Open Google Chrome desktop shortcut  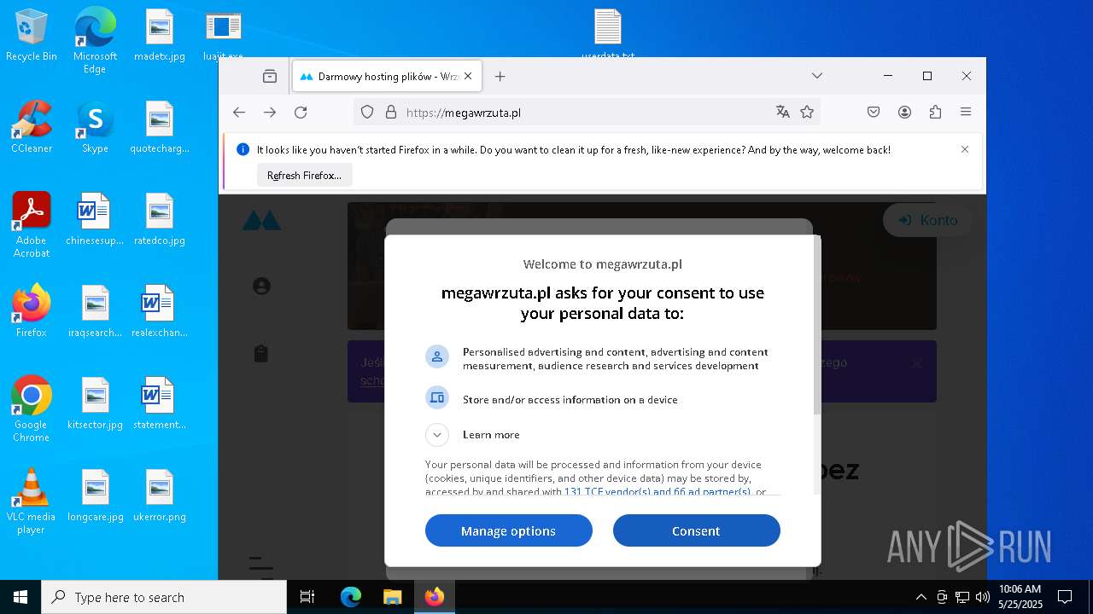click(32, 408)
